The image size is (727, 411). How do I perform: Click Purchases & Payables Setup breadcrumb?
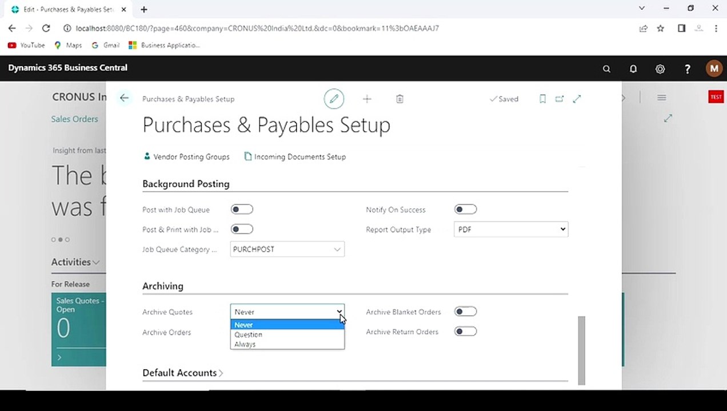click(x=188, y=99)
